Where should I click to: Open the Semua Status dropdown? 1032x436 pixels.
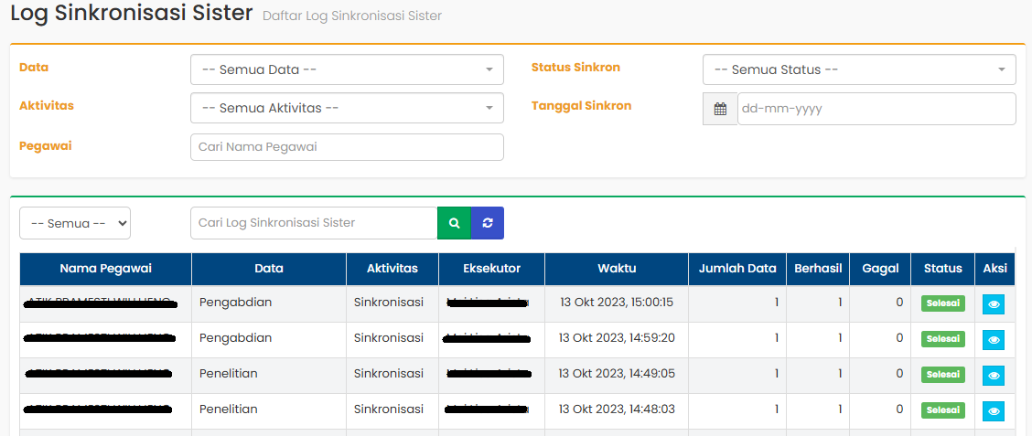[859, 70]
